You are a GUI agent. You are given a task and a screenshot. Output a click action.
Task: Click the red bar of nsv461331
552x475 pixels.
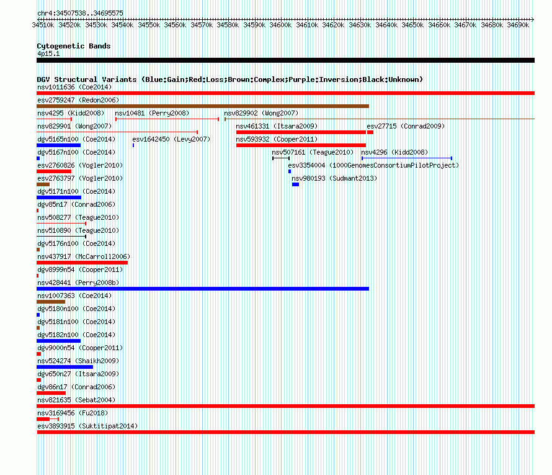tap(301, 132)
